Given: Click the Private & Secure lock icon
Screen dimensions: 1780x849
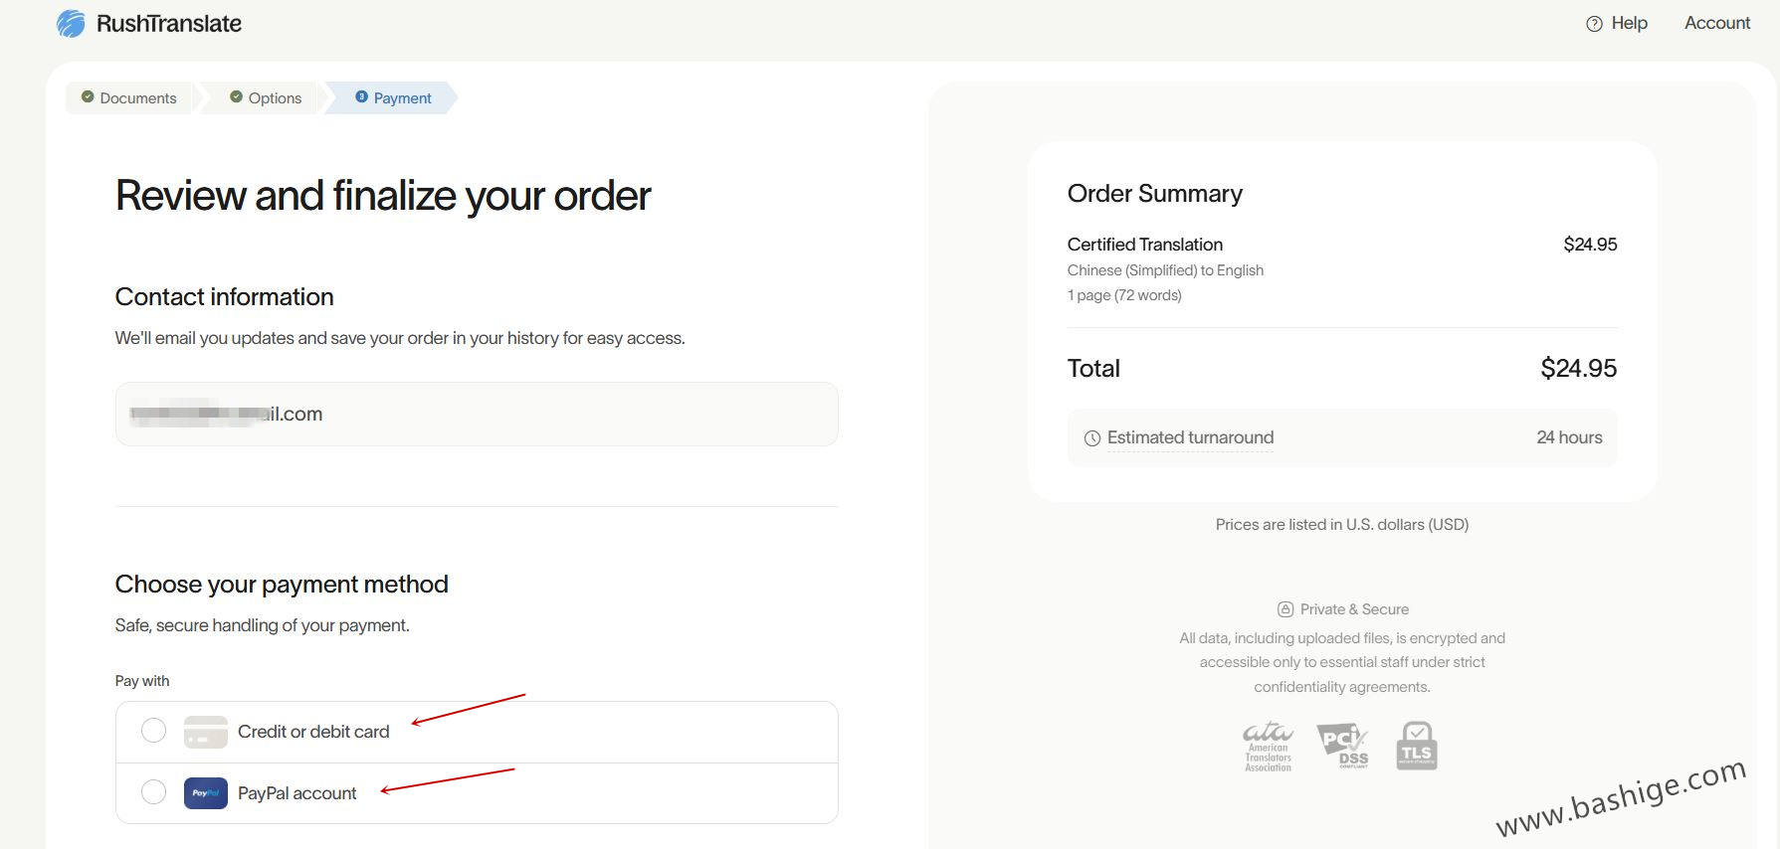Looking at the screenshot, I should tap(1286, 609).
